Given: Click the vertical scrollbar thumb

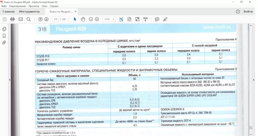Looking at the screenshot, I should (x=250, y=128).
